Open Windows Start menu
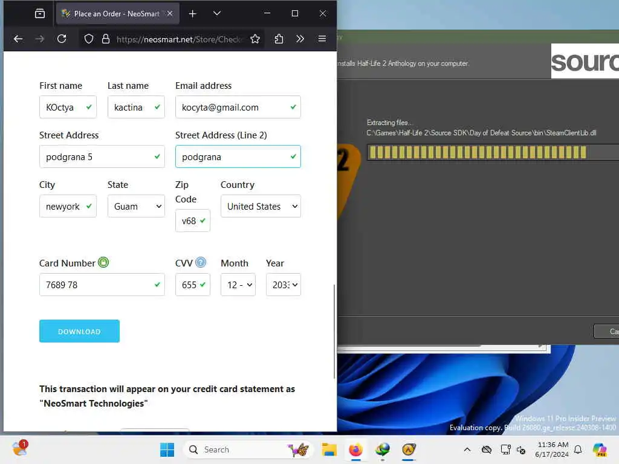 tap(167, 449)
